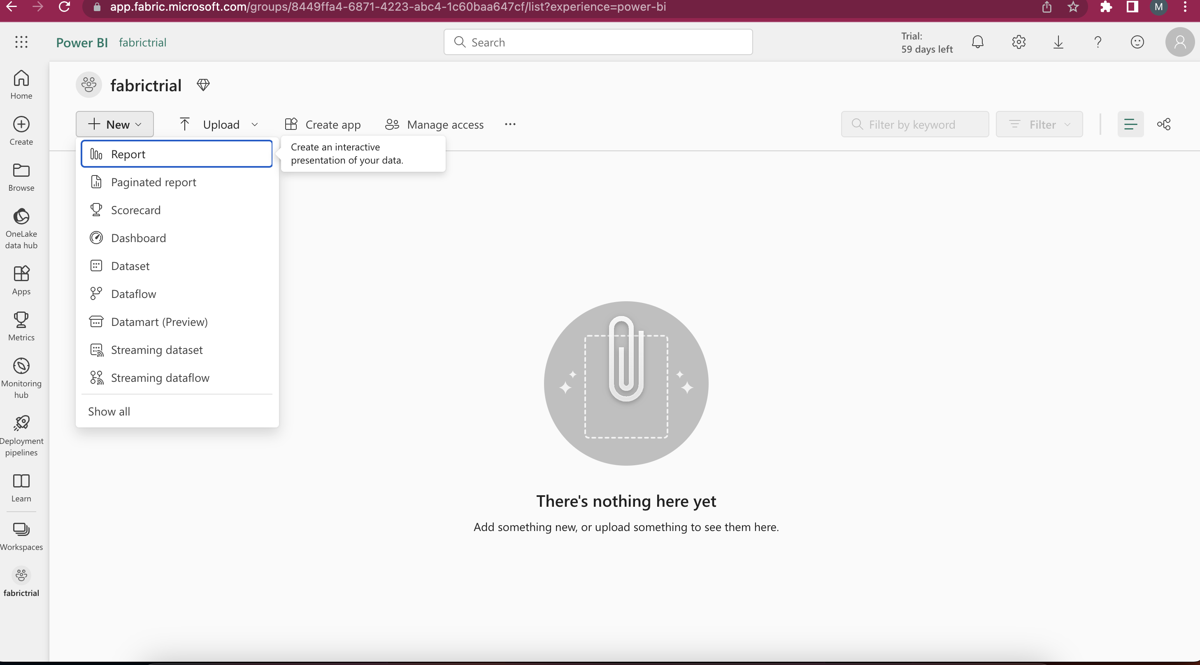Click fabrictrial link in top header
The image size is (1200, 665).
(x=142, y=42)
